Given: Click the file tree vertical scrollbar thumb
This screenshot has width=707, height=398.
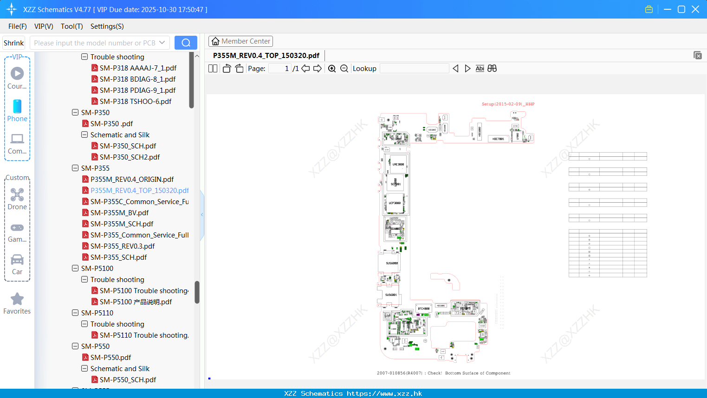Looking at the screenshot, I should coord(197,292).
